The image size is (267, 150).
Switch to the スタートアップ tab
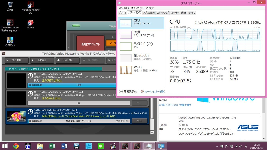click(163, 13)
